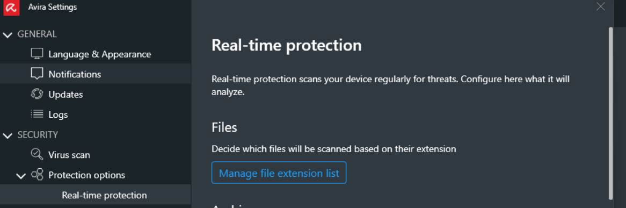Select the Updates menu entry

(x=65, y=95)
